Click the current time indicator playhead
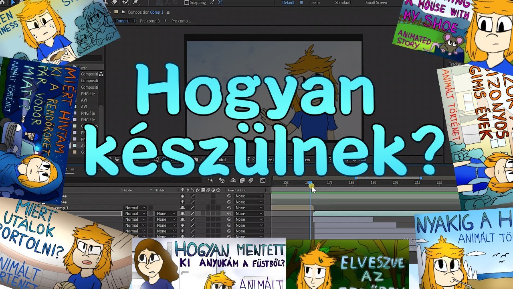Viewport: 513px width, 289px height. (310, 183)
